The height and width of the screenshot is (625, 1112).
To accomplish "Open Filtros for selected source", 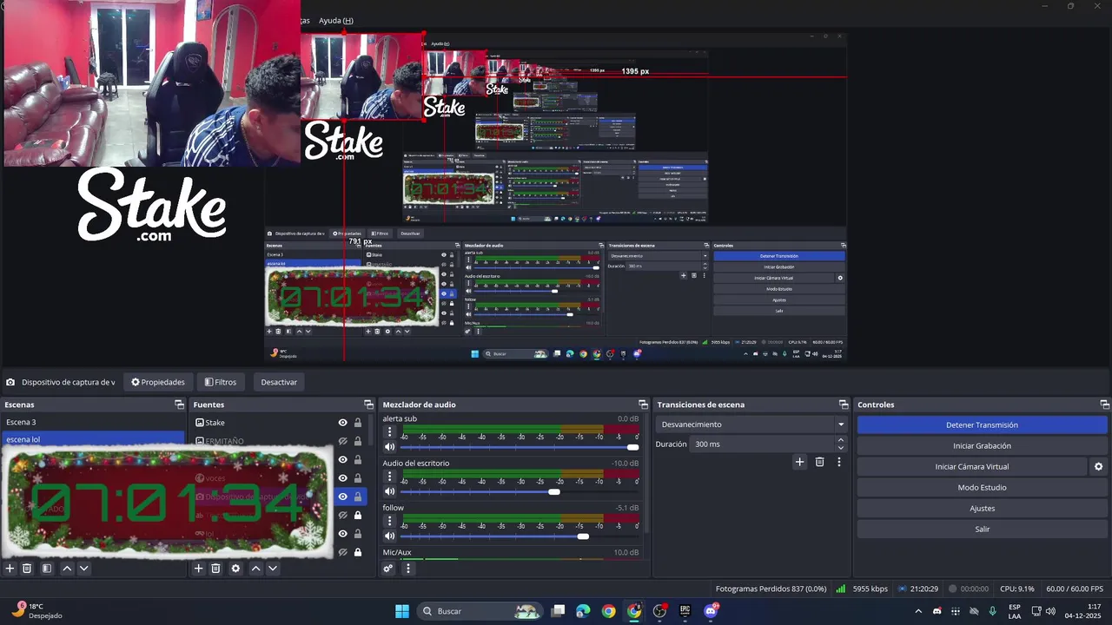I will click(x=221, y=382).
